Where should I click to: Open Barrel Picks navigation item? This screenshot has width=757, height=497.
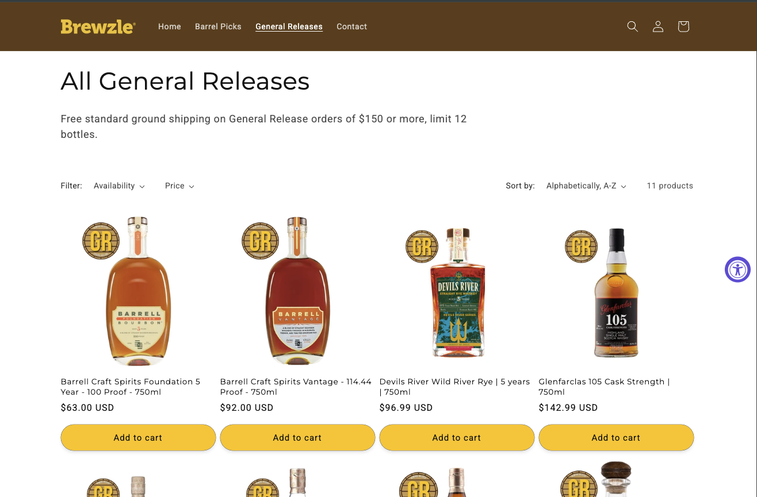click(218, 26)
